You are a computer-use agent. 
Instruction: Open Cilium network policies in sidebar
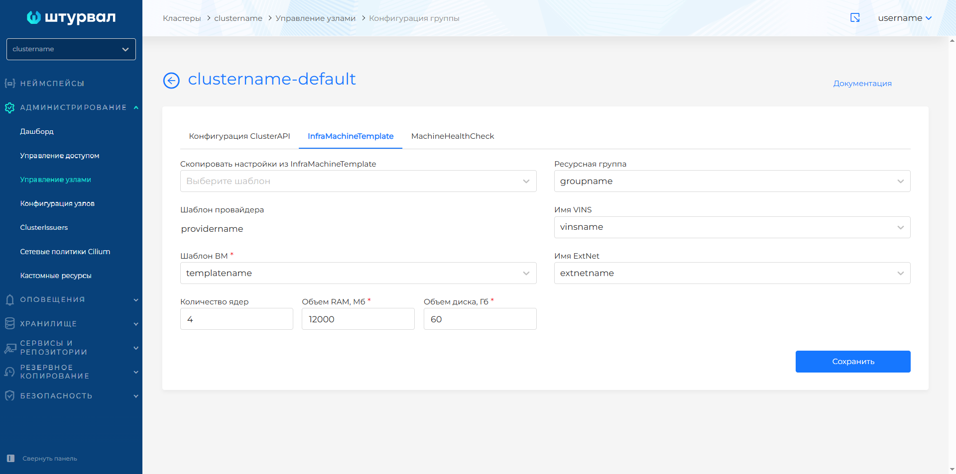click(65, 252)
